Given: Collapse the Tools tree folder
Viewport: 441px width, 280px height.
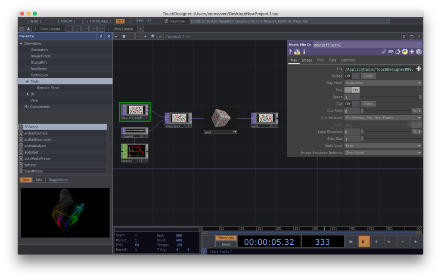Looking at the screenshot, I should [x=27, y=81].
